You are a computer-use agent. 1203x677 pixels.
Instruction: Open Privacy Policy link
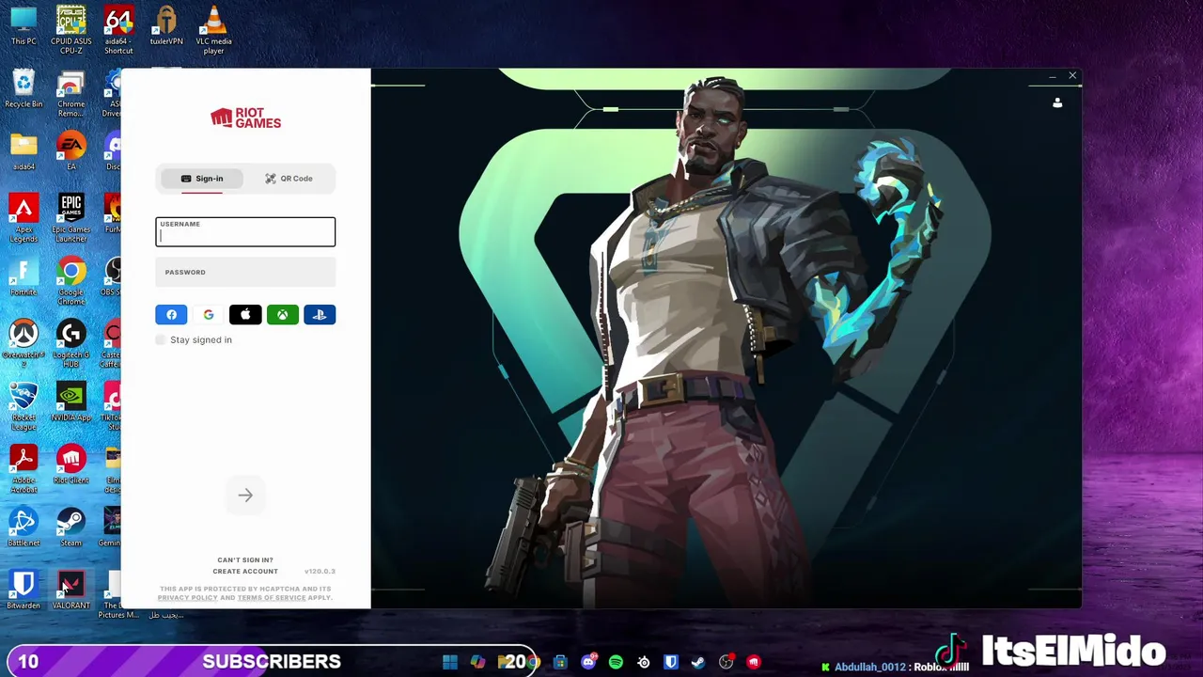[x=187, y=598]
